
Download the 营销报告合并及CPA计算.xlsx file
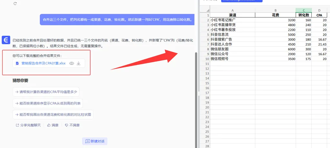pyautogui.click(x=79, y=63)
